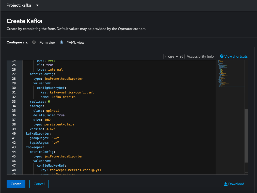Click 'type: jmxPrometheusExporter' on line 28

tap(58, 79)
